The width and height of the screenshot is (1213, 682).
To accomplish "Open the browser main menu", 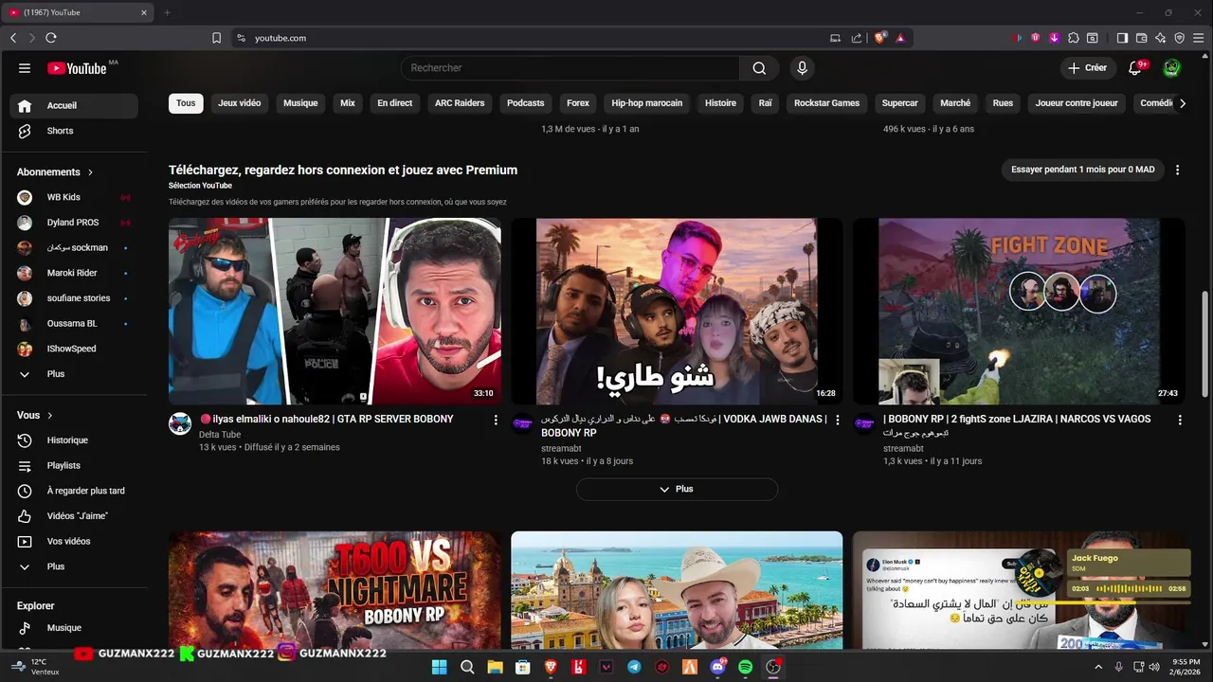I will tap(1199, 38).
